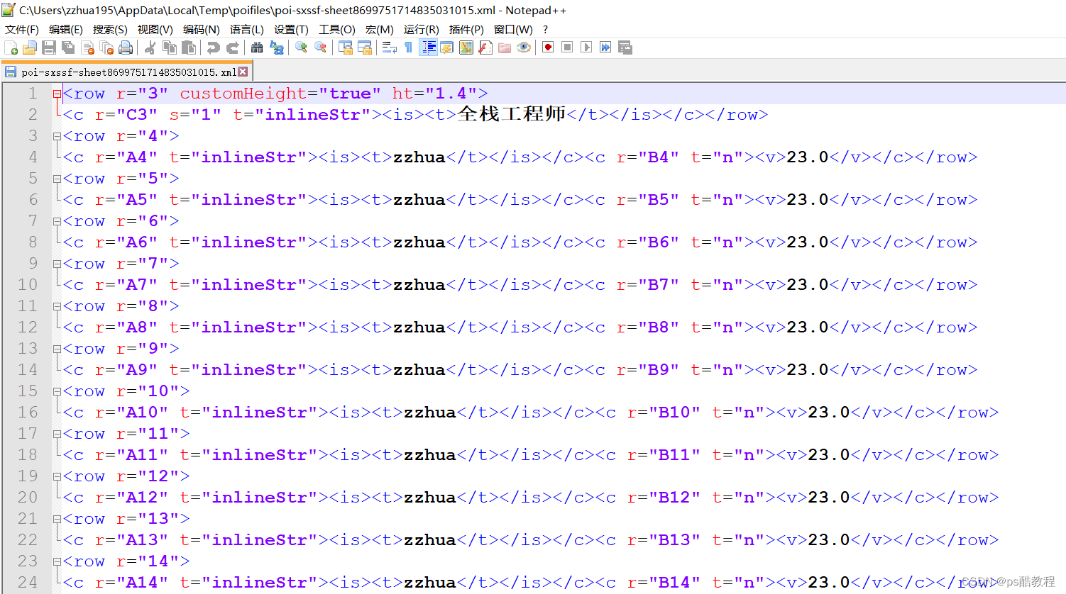Click the customHeight attribute on line 1
The image size is (1066, 594).
click(243, 94)
